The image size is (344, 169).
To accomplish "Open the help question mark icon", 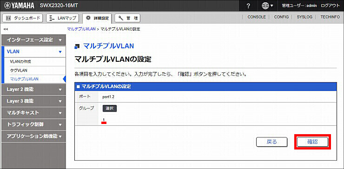I will pyautogui.click(x=248, y=6).
